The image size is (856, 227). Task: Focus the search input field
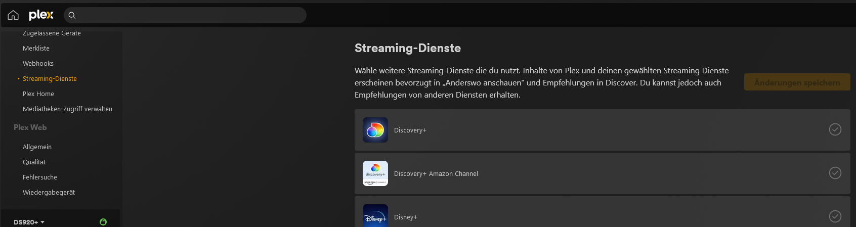(185, 15)
